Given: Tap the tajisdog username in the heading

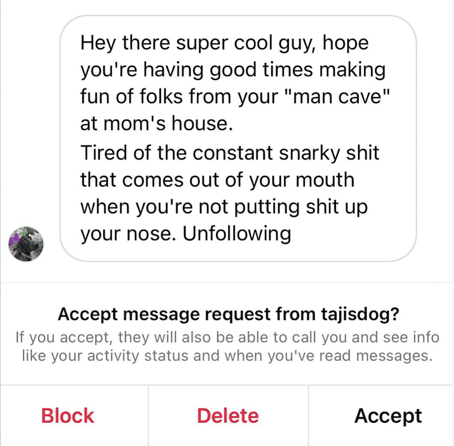Looking at the screenshot, I should pyautogui.click(x=360, y=314).
